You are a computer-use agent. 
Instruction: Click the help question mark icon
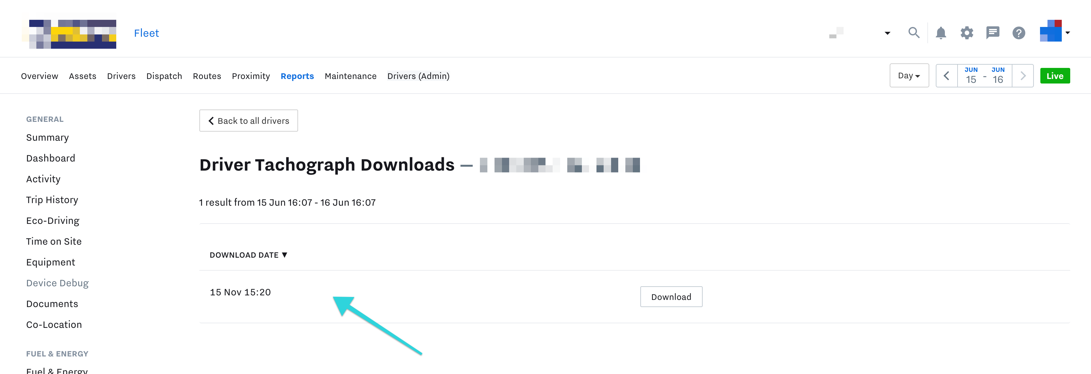tap(1018, 33)
